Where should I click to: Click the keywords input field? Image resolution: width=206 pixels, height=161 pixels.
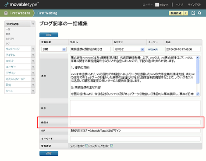pyautogui.click(x=135, y=139)
